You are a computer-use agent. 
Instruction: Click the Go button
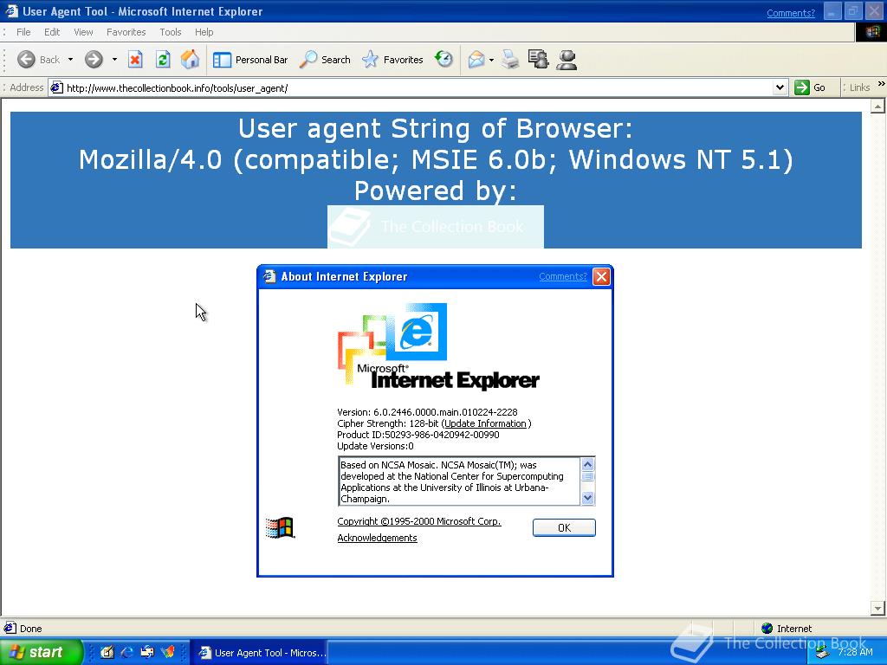810,87
